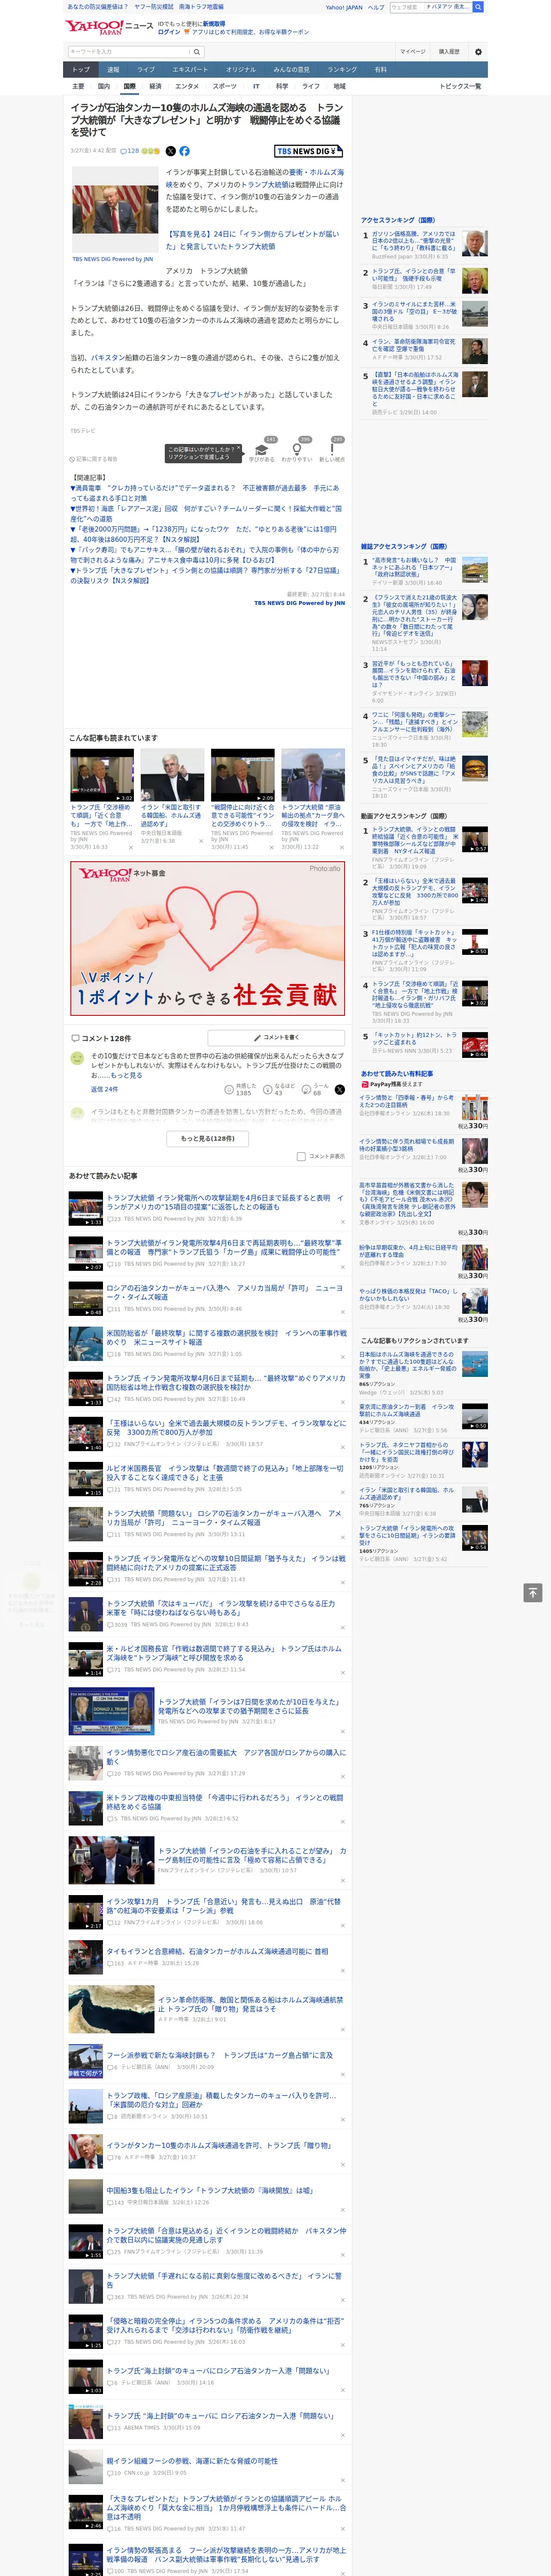
Task: Open the エキスパート tab
Action: click(190, 69)
